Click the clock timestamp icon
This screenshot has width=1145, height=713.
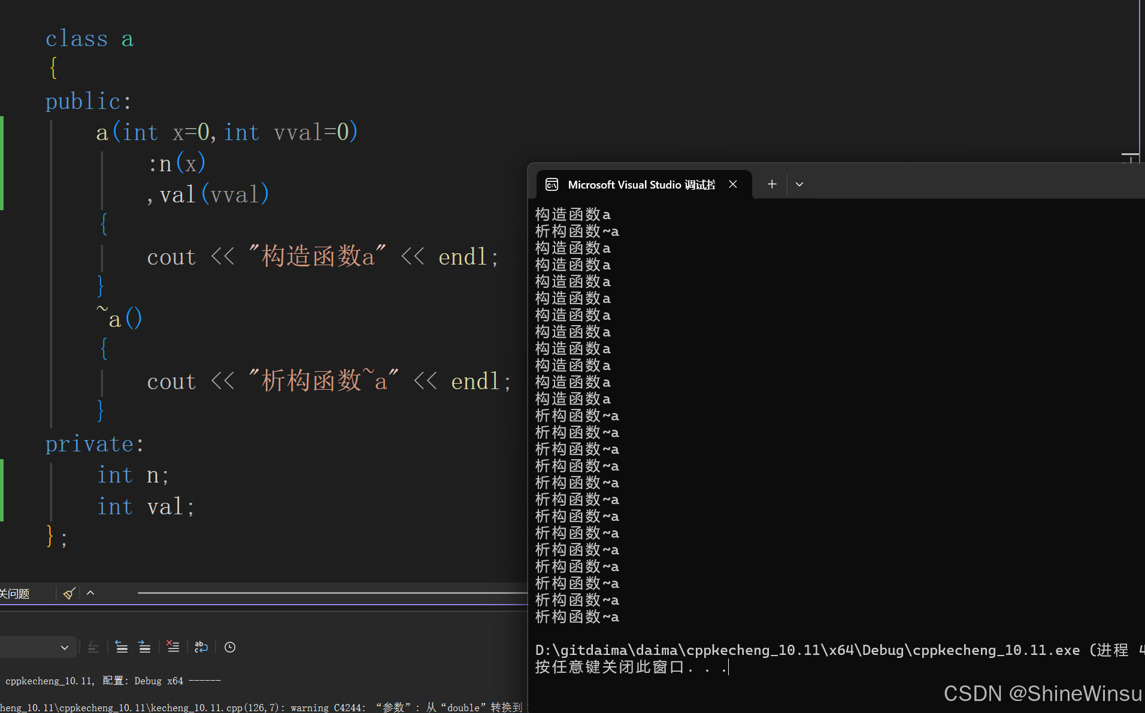[x=230, y=647]
